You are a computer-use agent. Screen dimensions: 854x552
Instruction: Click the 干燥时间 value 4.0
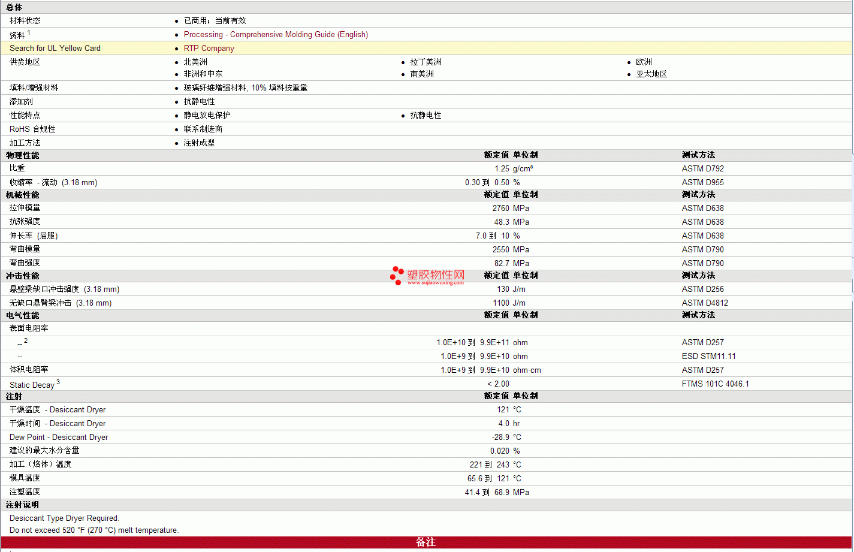pos(504,424)
